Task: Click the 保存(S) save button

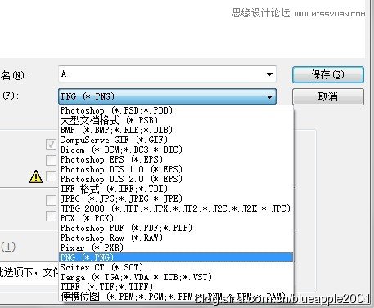Action: pos(328,74)
